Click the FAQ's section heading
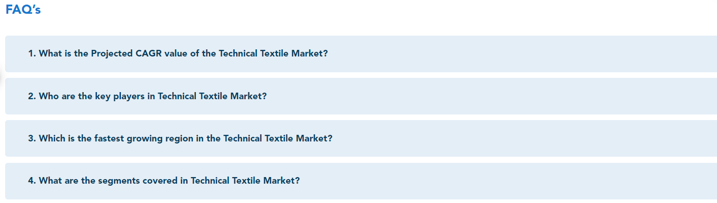This screenshot has height=203, width=717. [x=23, y=10]
